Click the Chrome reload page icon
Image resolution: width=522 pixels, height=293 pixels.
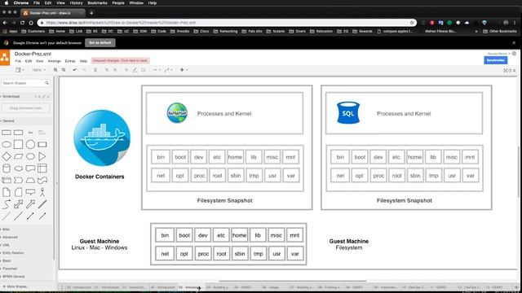point(22,23)
